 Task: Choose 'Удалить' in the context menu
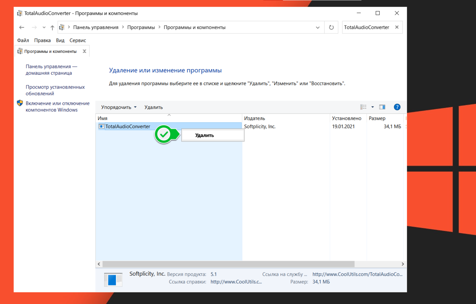point(213,135)
